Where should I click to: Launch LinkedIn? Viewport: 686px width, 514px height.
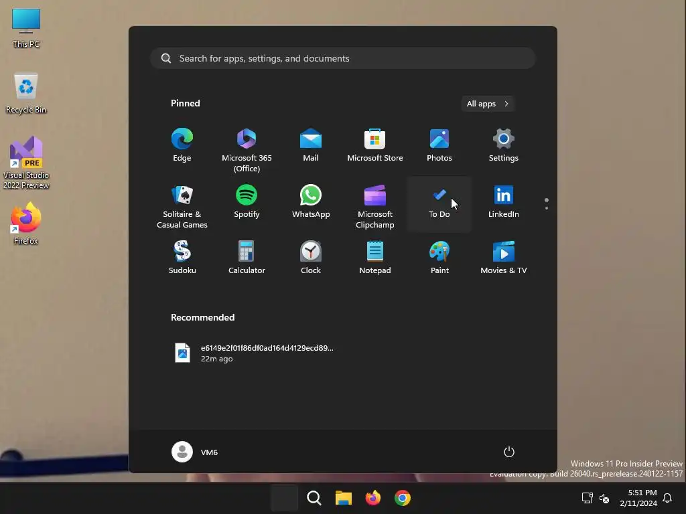tap(503, 202)
